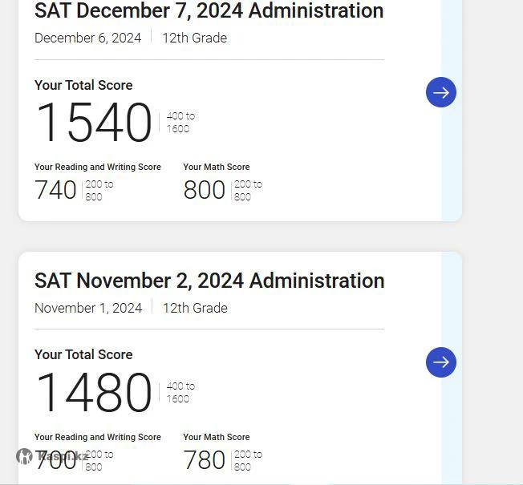Click Your Math Score label above 780
Screen dimensions: 523x485
pos(216,437)
